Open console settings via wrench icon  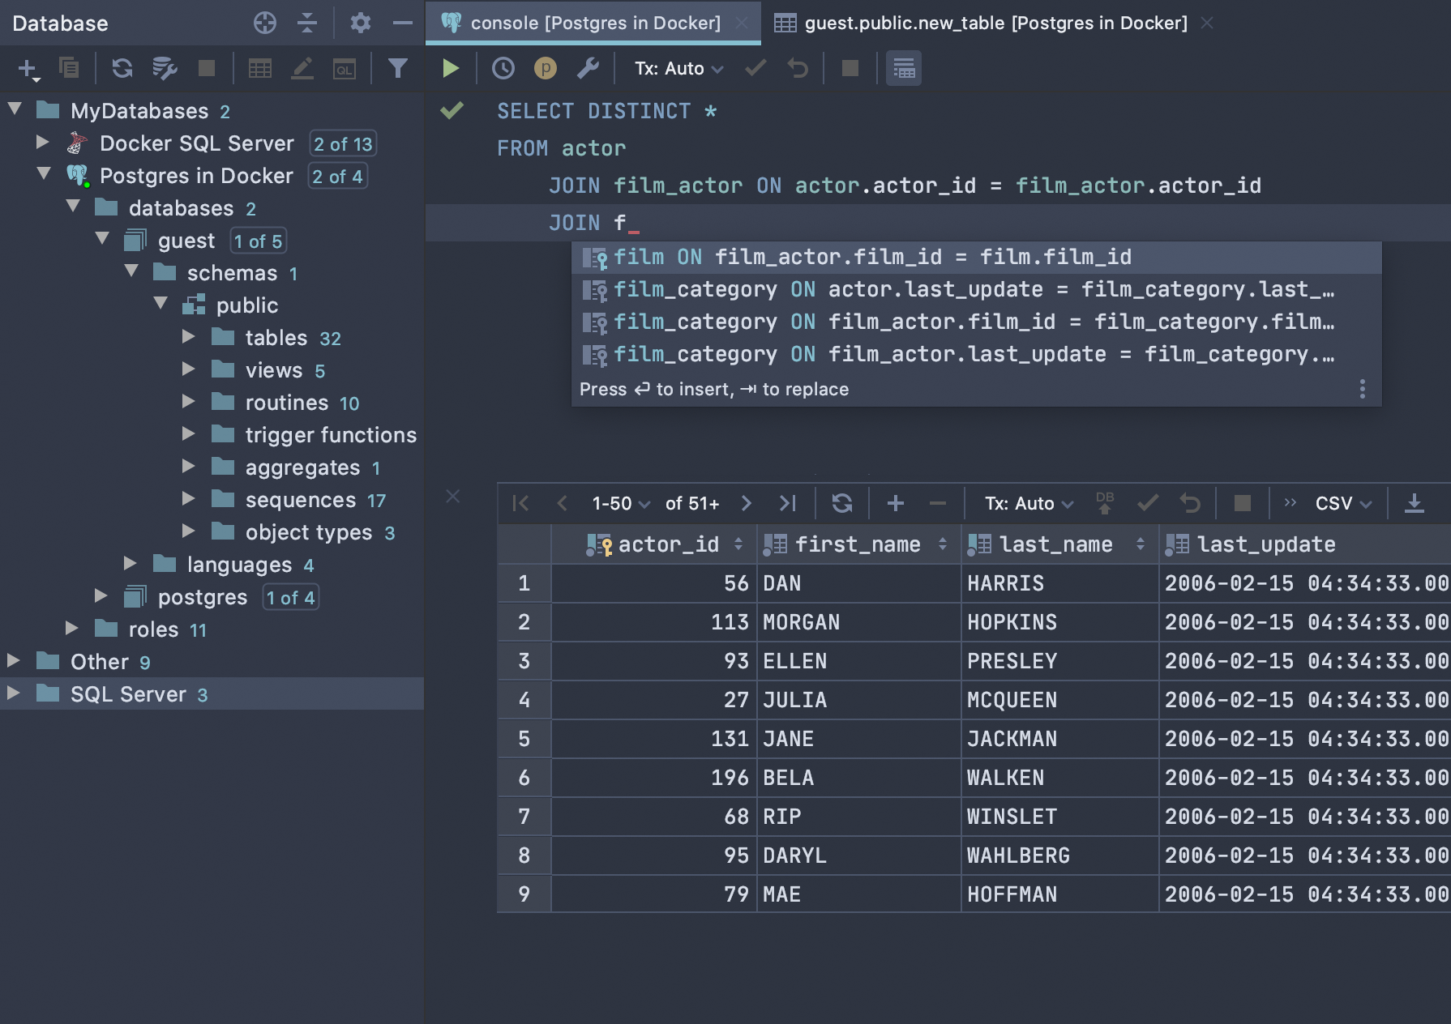tap(589, 68)
